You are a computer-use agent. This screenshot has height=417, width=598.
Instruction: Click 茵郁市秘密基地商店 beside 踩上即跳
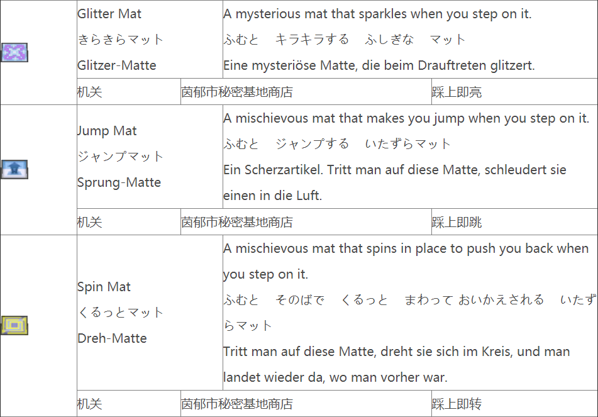[237, 223]
